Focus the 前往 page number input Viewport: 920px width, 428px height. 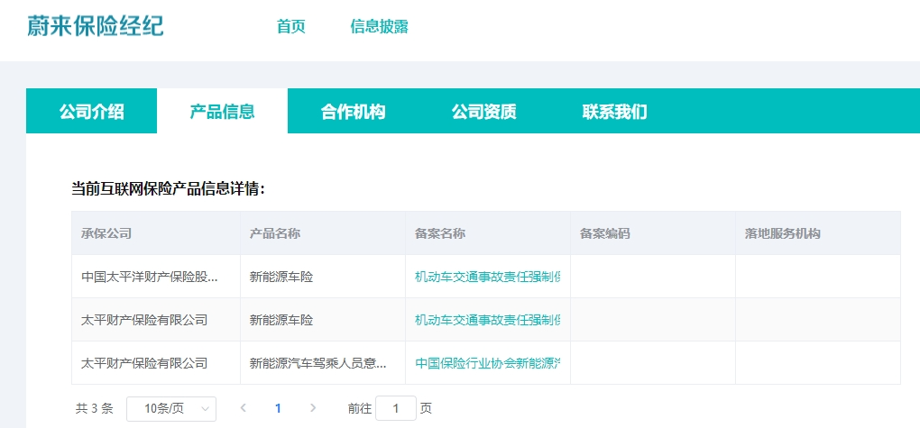coord(395,408)
